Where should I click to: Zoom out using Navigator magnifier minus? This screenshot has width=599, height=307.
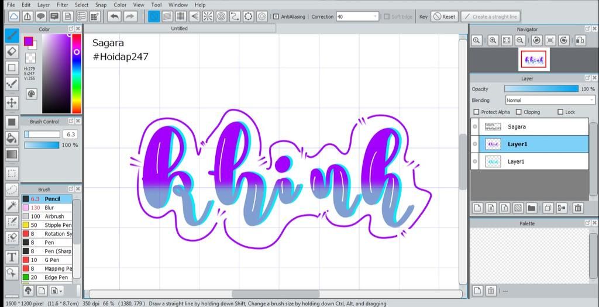(519, 40)
